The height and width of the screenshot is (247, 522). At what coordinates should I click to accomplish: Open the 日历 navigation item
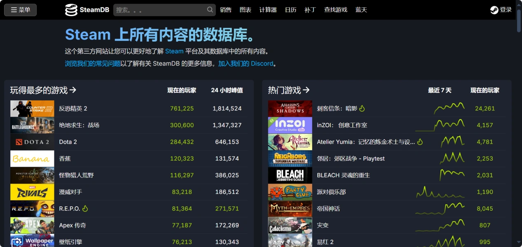[x=291, y=9]
